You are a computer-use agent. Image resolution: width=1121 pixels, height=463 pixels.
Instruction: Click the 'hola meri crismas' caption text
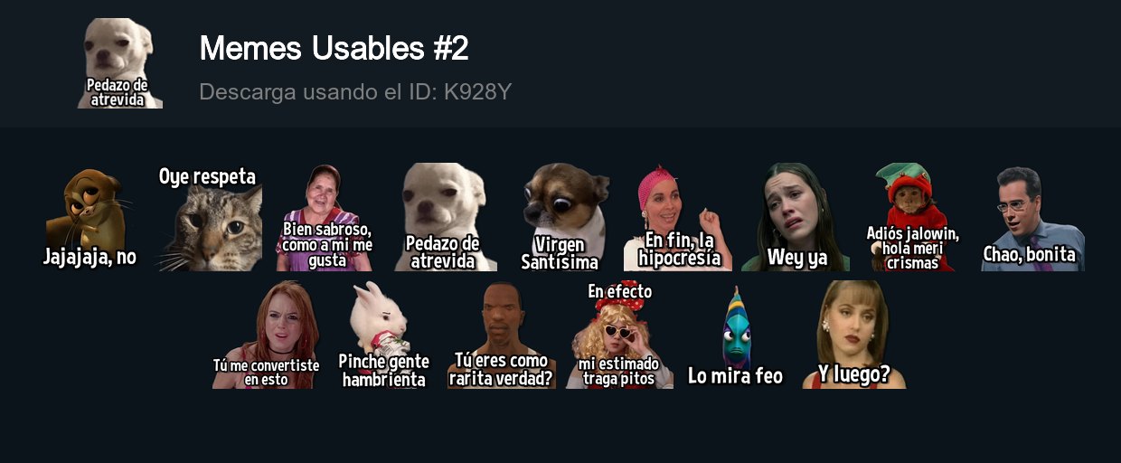[x=913, y=256]
